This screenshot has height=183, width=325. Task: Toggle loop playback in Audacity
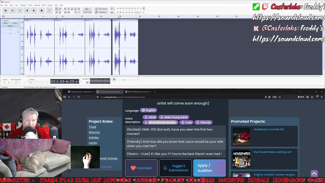tap(49, 10)
